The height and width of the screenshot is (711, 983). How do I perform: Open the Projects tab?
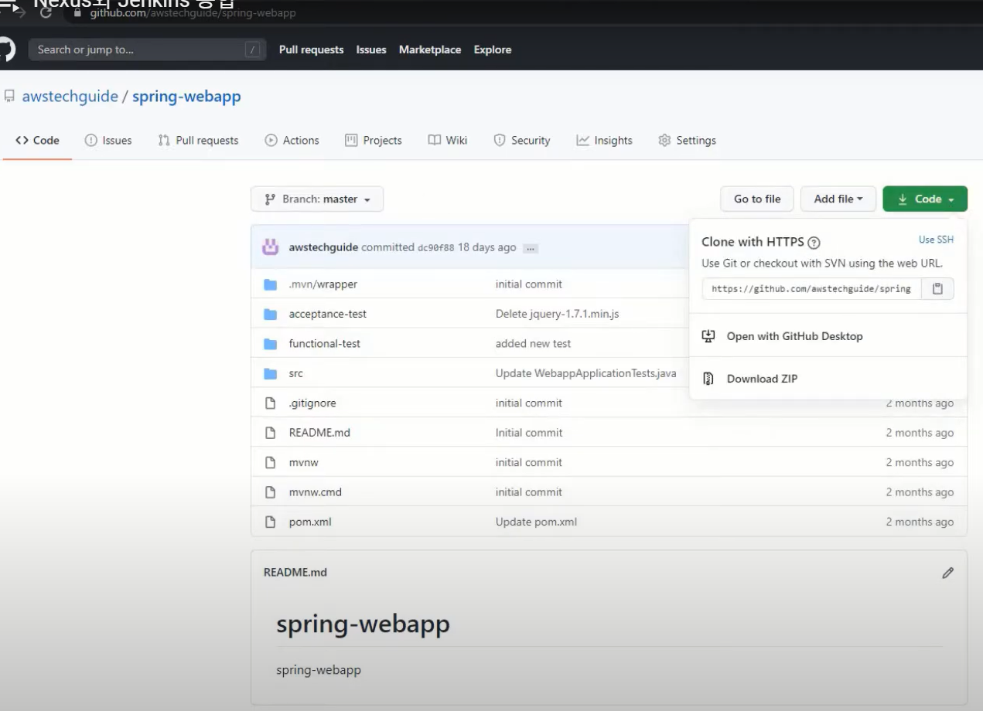click(x=374, y=141)
